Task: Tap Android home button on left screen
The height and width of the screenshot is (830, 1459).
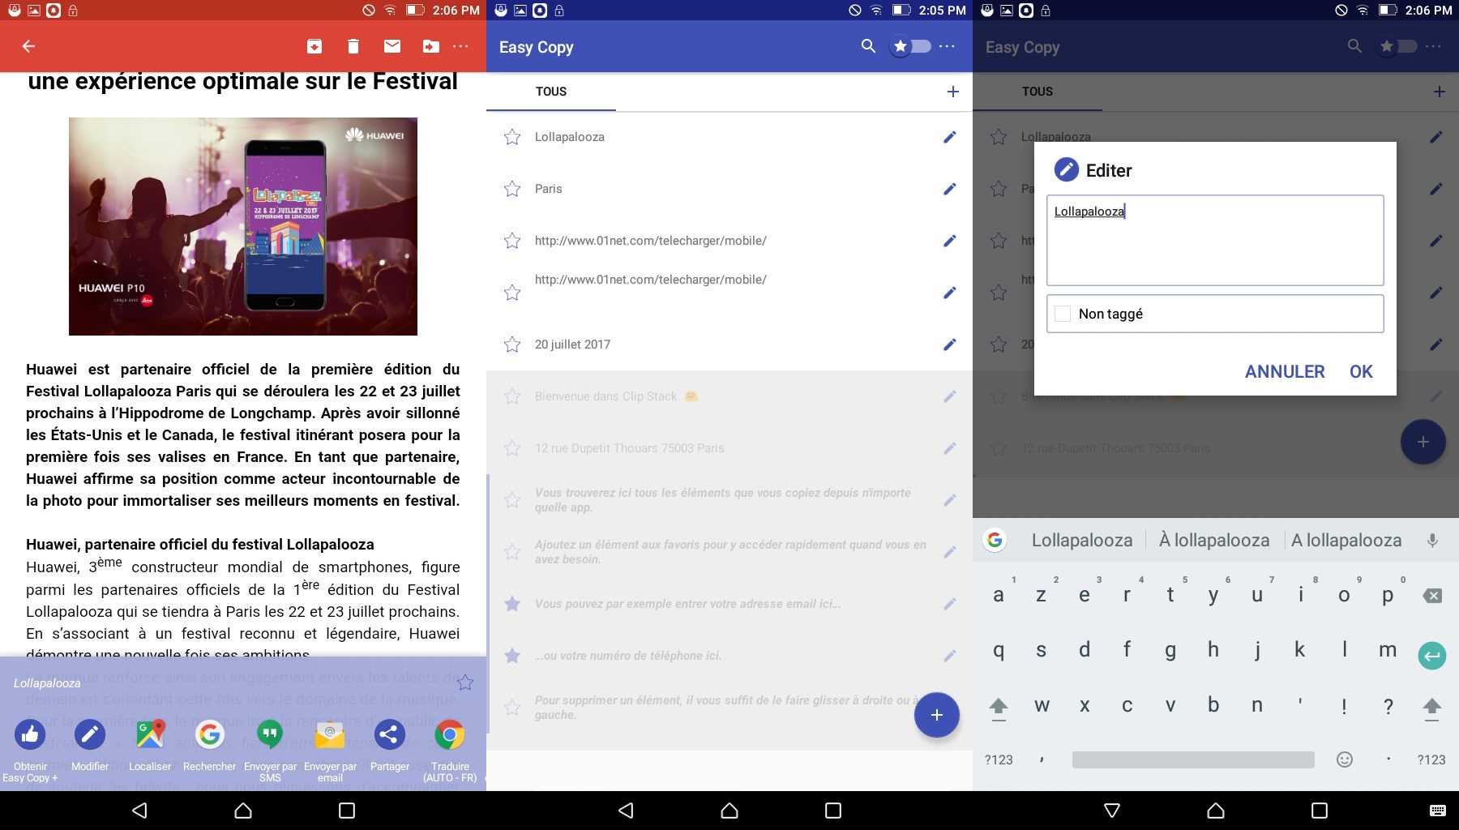Action: click(243, 811)
